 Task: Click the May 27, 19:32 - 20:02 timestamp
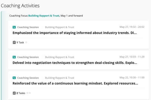[x=132, y=27]
